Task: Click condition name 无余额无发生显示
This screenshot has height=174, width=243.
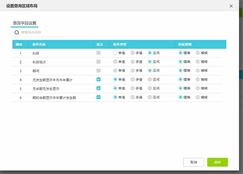Action: pos(46,89)
